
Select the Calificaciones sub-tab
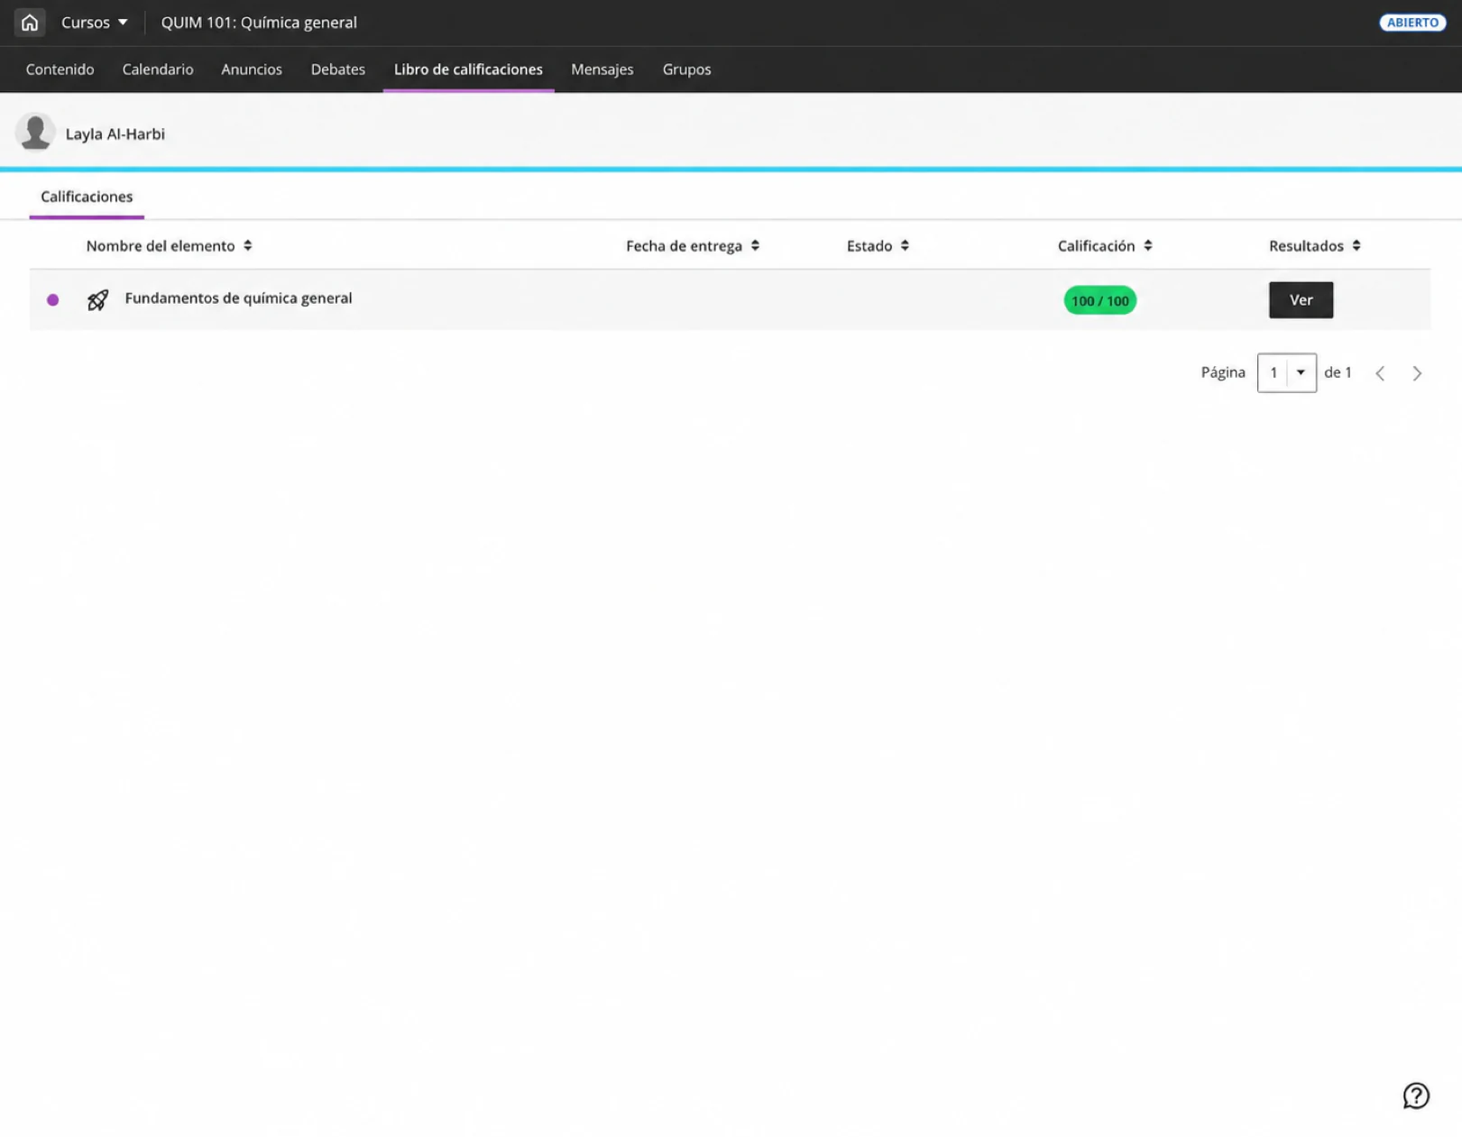[87, 197]
